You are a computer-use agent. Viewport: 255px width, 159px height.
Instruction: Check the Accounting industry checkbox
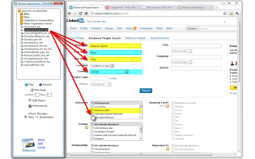[93, 107]
